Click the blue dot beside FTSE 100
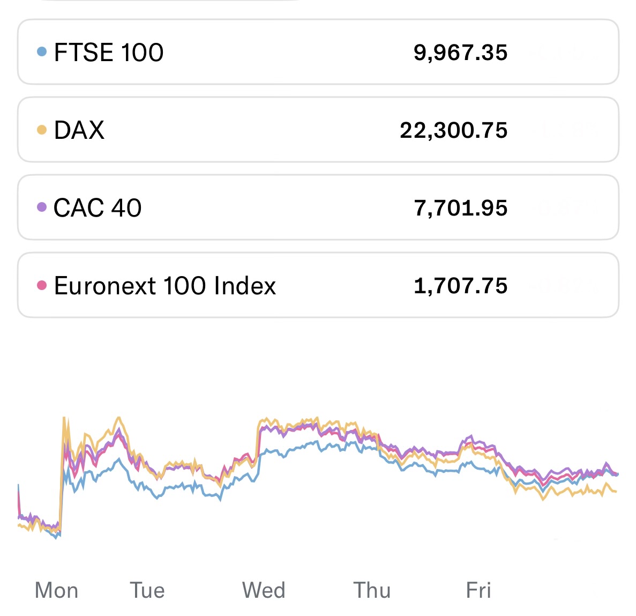This screenshot has width=636, height=616. coord(42,52)
